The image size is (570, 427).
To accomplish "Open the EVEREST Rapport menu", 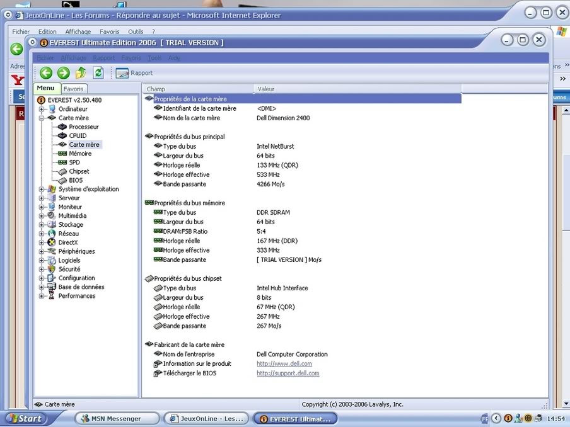I will click(x=104, y=58).
